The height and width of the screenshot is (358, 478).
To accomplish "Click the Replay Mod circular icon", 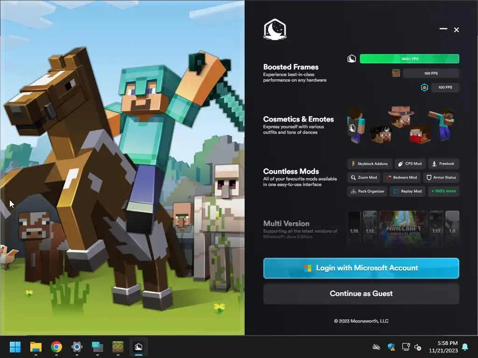I will click(x=396, y=191).
